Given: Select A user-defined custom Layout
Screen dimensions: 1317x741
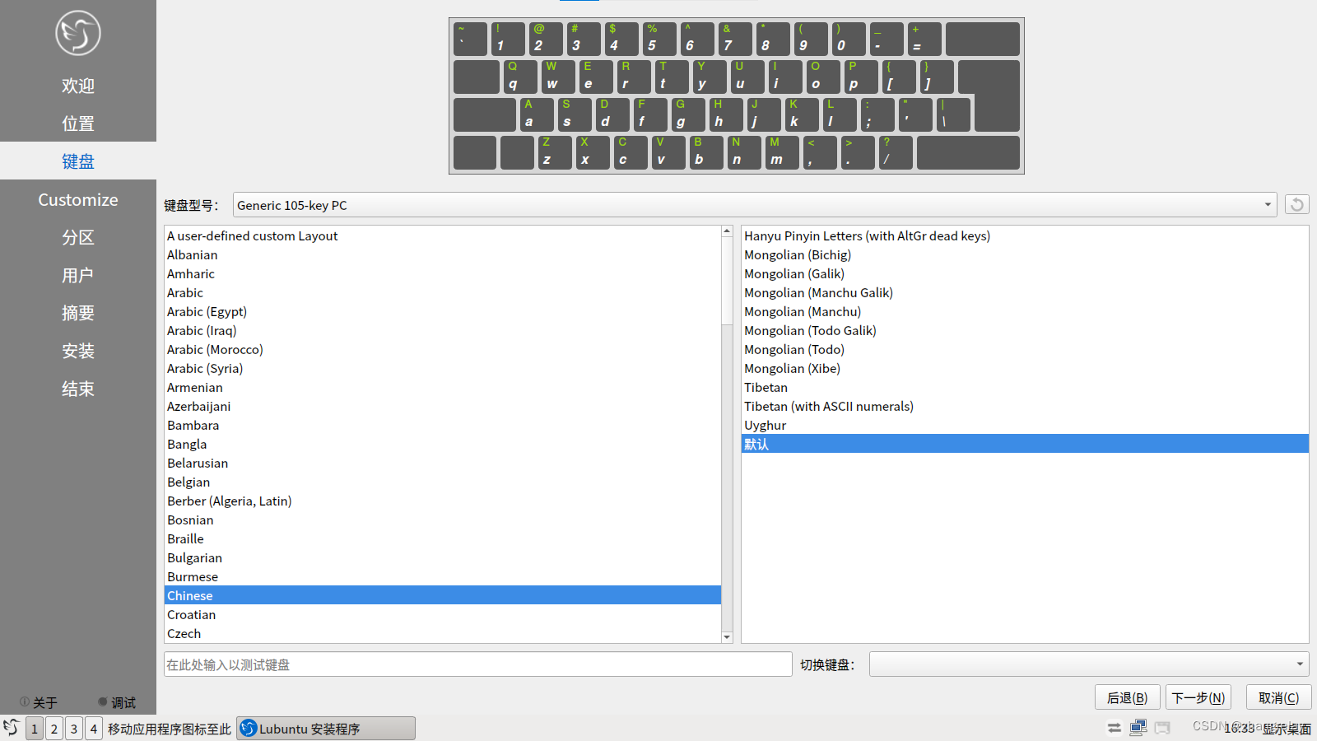Looking at the screenshot, I should tap(443, 236).
